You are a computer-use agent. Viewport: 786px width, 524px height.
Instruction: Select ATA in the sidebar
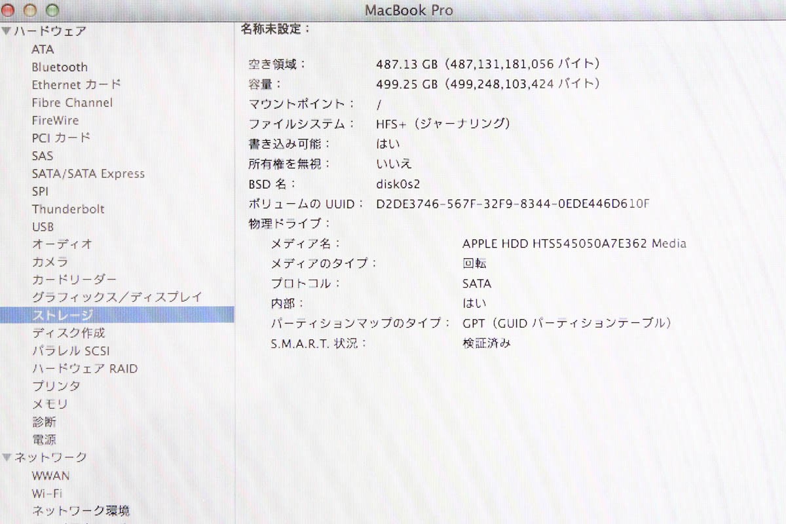tap(43, 49)
